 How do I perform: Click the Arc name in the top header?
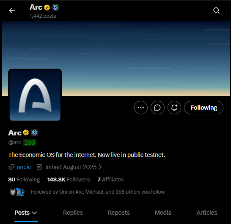click(x=36, y=7)
